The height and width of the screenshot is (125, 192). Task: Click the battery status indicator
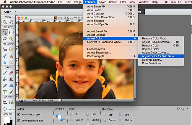(x=176, y=2)
